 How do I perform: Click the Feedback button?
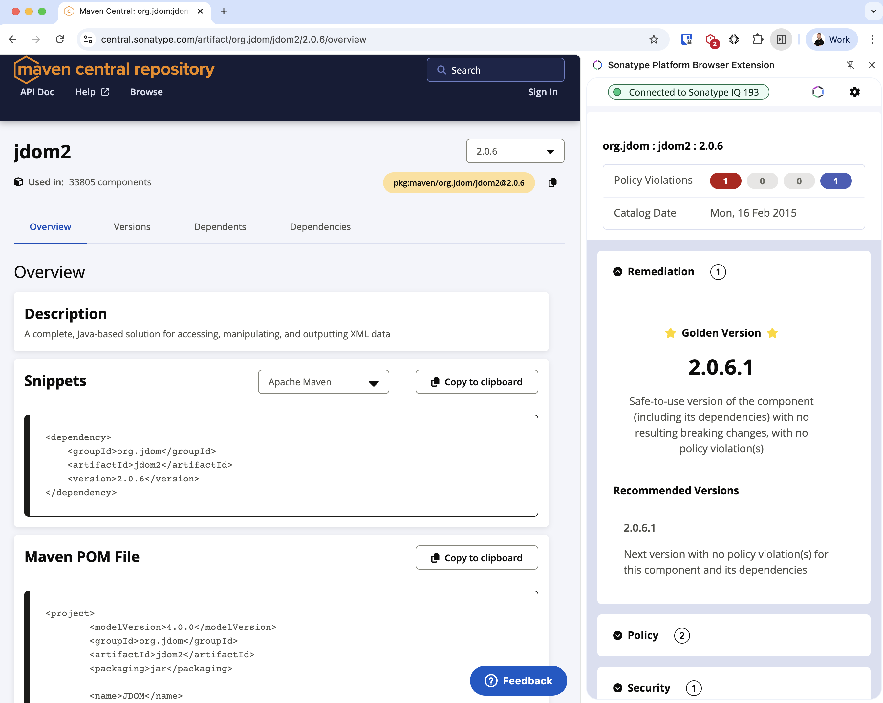click(518, 680)
